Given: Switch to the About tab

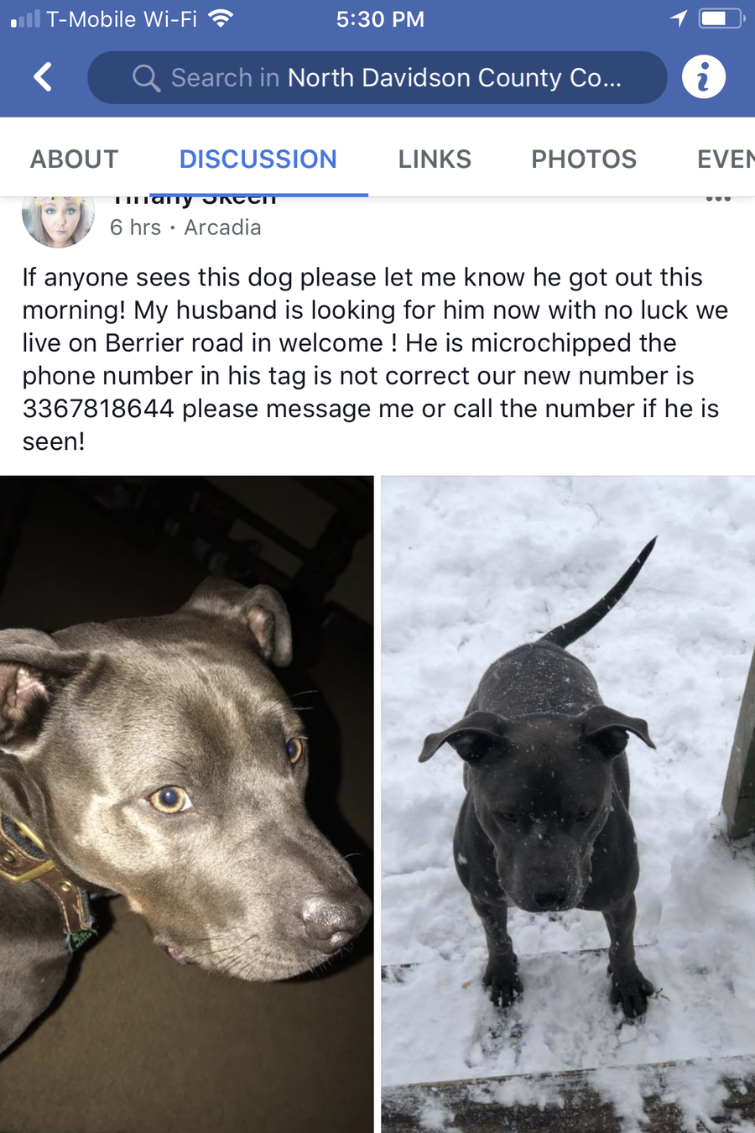Looking at the screenshot, I should (75, 159).
